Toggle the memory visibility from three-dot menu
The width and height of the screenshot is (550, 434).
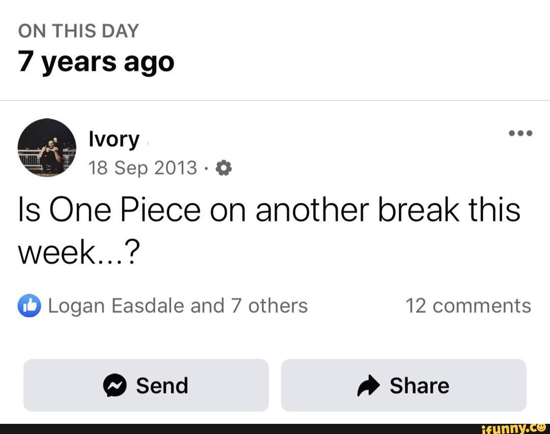(x=520, y=133)
